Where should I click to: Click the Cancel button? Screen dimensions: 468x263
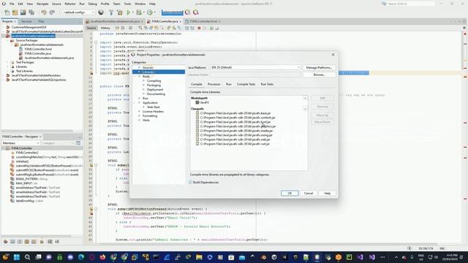309,193
